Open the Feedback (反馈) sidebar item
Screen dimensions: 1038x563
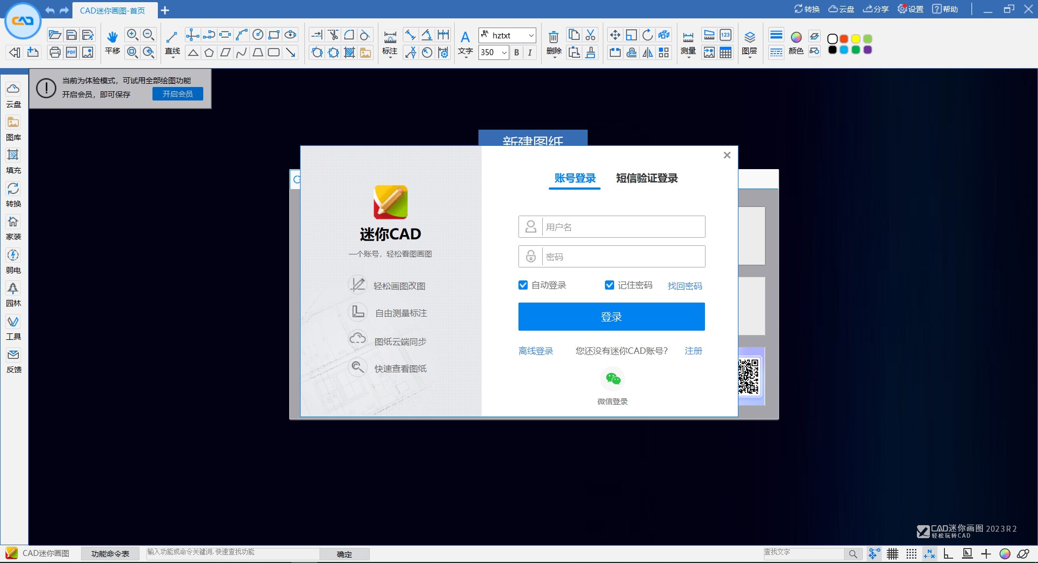(x=13, y=360)
